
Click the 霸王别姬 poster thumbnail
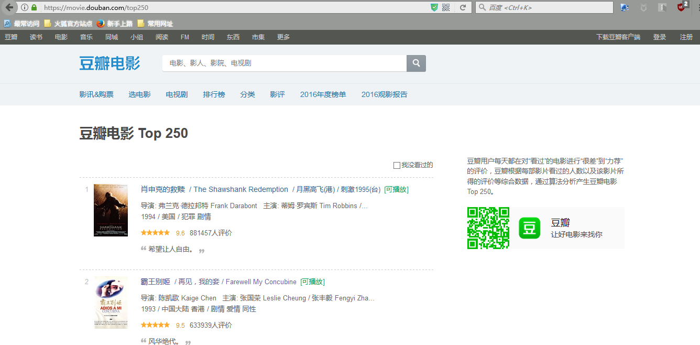pyautogui.click(x=111, y=303)
